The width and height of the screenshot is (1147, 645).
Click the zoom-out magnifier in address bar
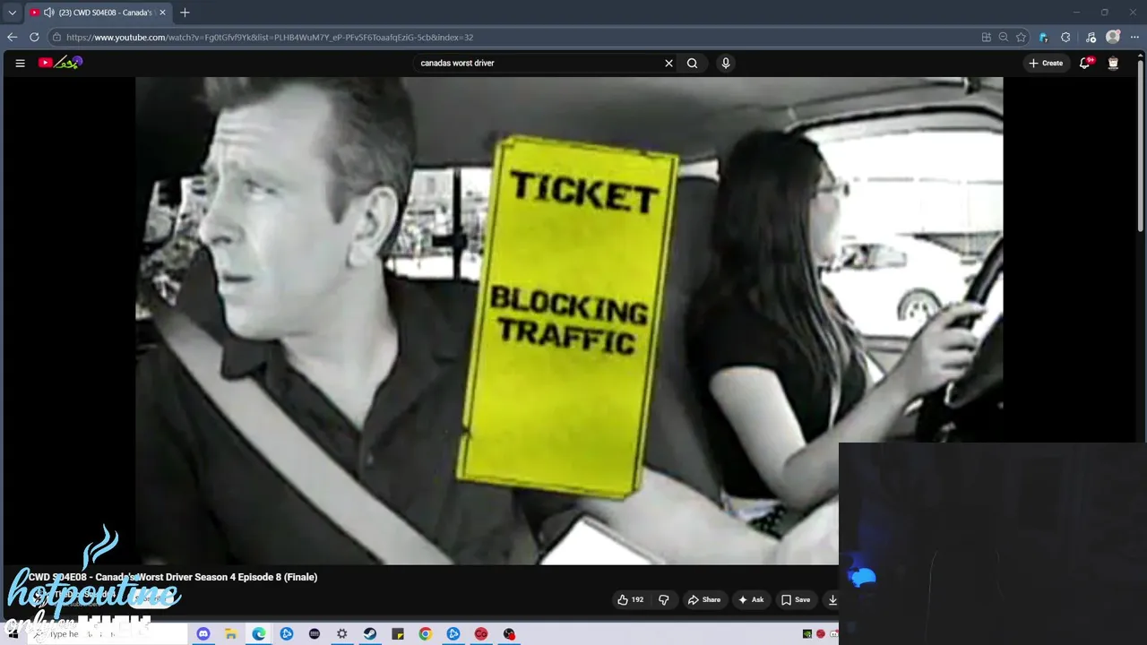pos(1004,37)
